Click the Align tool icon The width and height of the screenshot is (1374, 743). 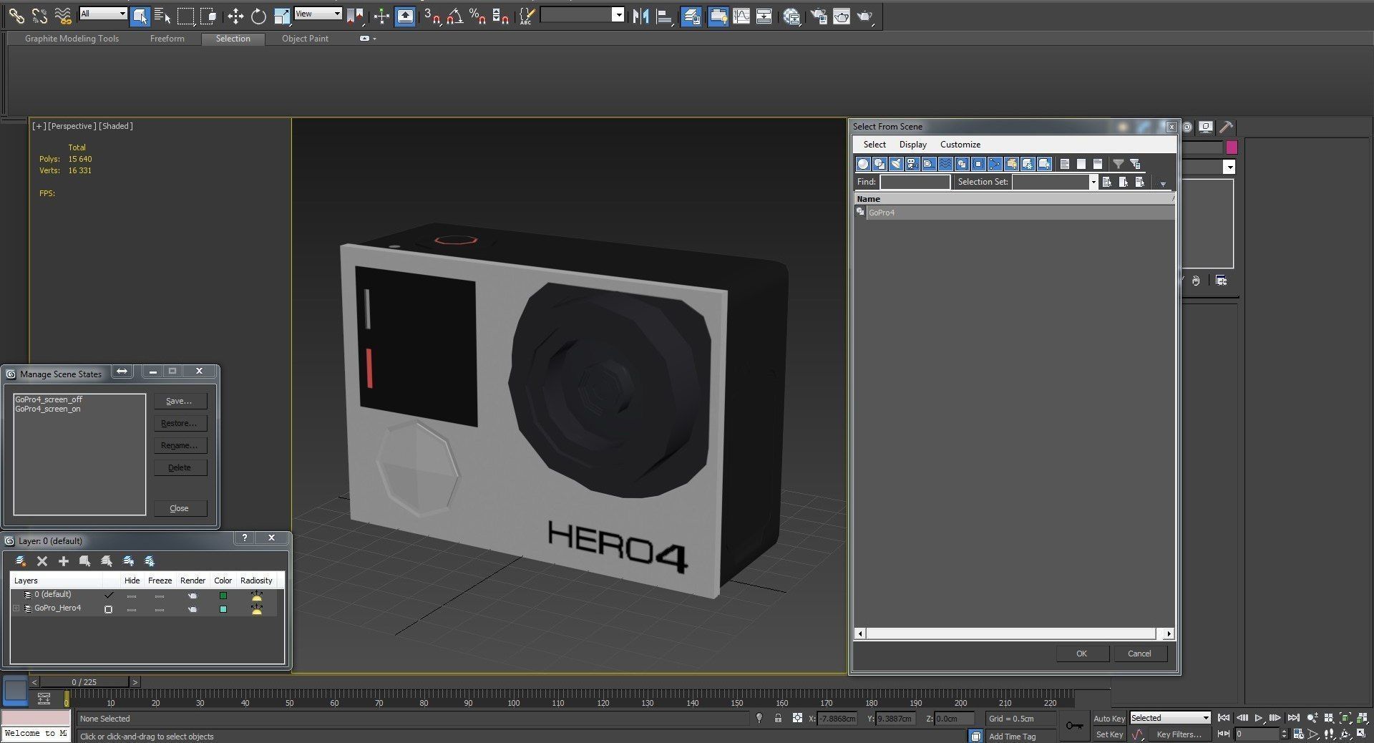(664, 16)
